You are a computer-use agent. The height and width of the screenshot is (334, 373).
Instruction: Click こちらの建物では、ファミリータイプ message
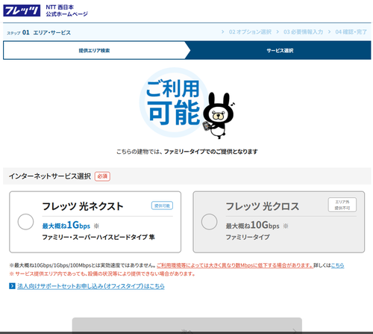point(187,152)
